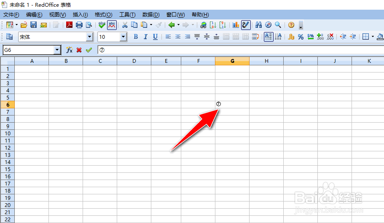
Task: Toggle Underline formatting
Action: click(155, 37)
